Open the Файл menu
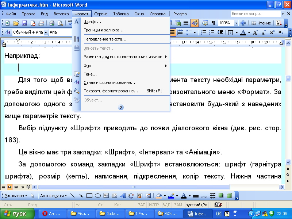Screen dimensions: 292x219 pyautogui.click(x=11, y=14)
